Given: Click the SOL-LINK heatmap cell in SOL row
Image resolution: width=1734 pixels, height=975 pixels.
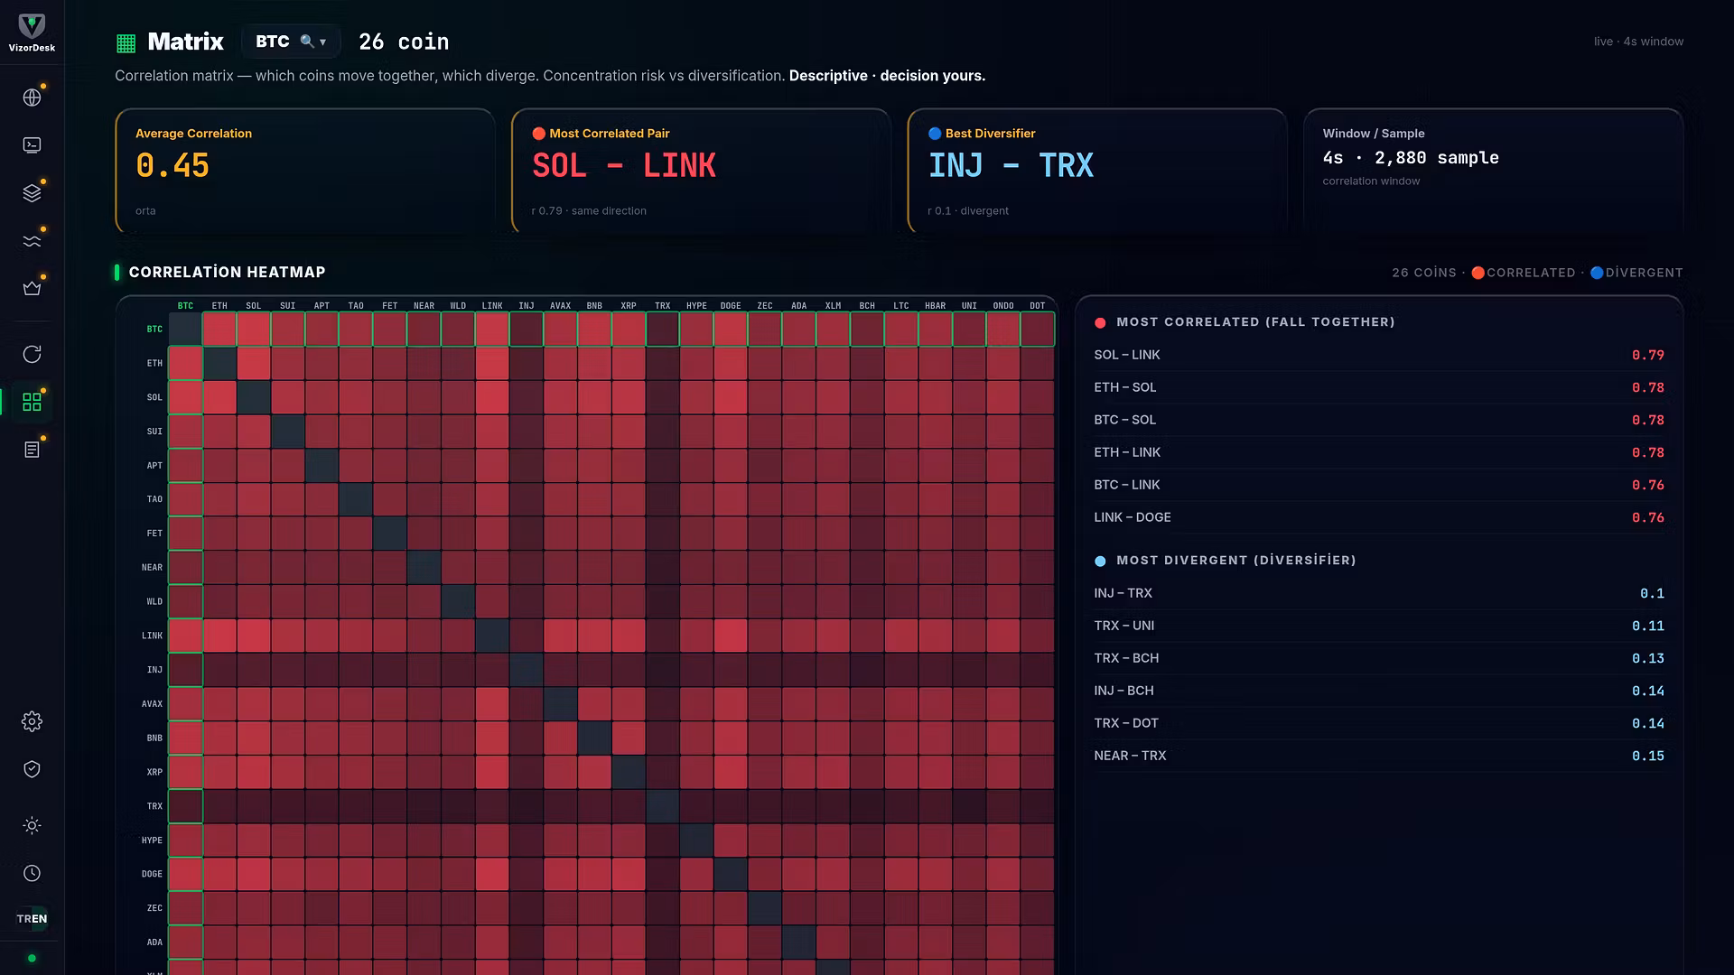Looking at the screenshot, I should pos(492,397).
